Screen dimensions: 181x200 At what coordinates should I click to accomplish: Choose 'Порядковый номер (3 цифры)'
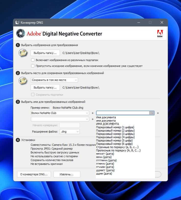pos(115,134)
